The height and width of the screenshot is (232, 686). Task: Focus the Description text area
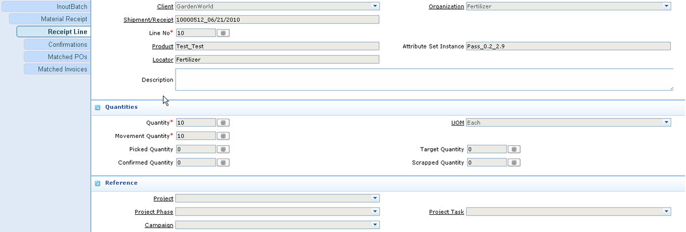coord(424,80)
